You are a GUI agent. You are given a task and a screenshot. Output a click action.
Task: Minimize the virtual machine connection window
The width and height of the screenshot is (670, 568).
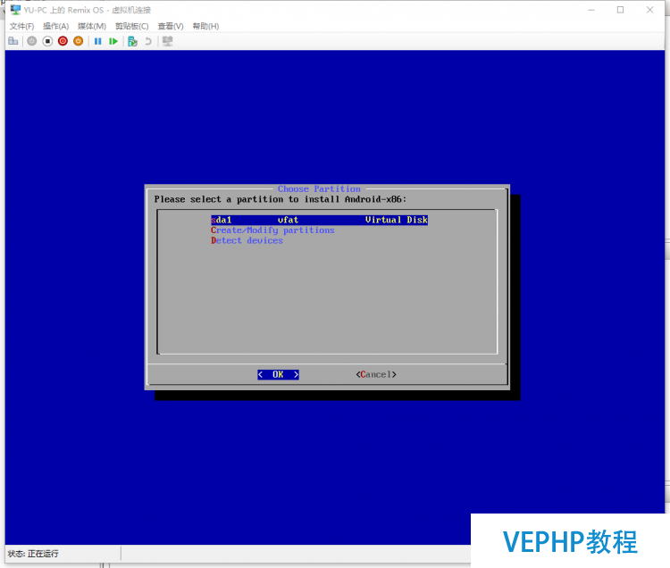coord(591,10)
